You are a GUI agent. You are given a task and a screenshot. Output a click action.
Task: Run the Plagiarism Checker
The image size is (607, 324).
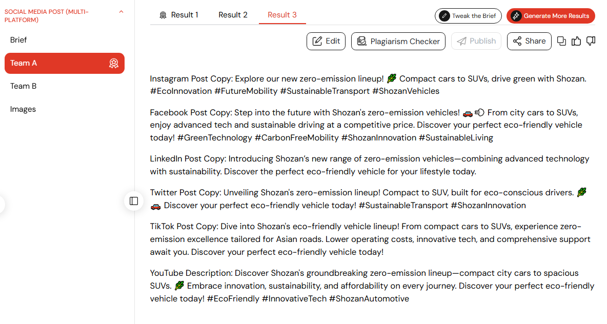(398, 41)
